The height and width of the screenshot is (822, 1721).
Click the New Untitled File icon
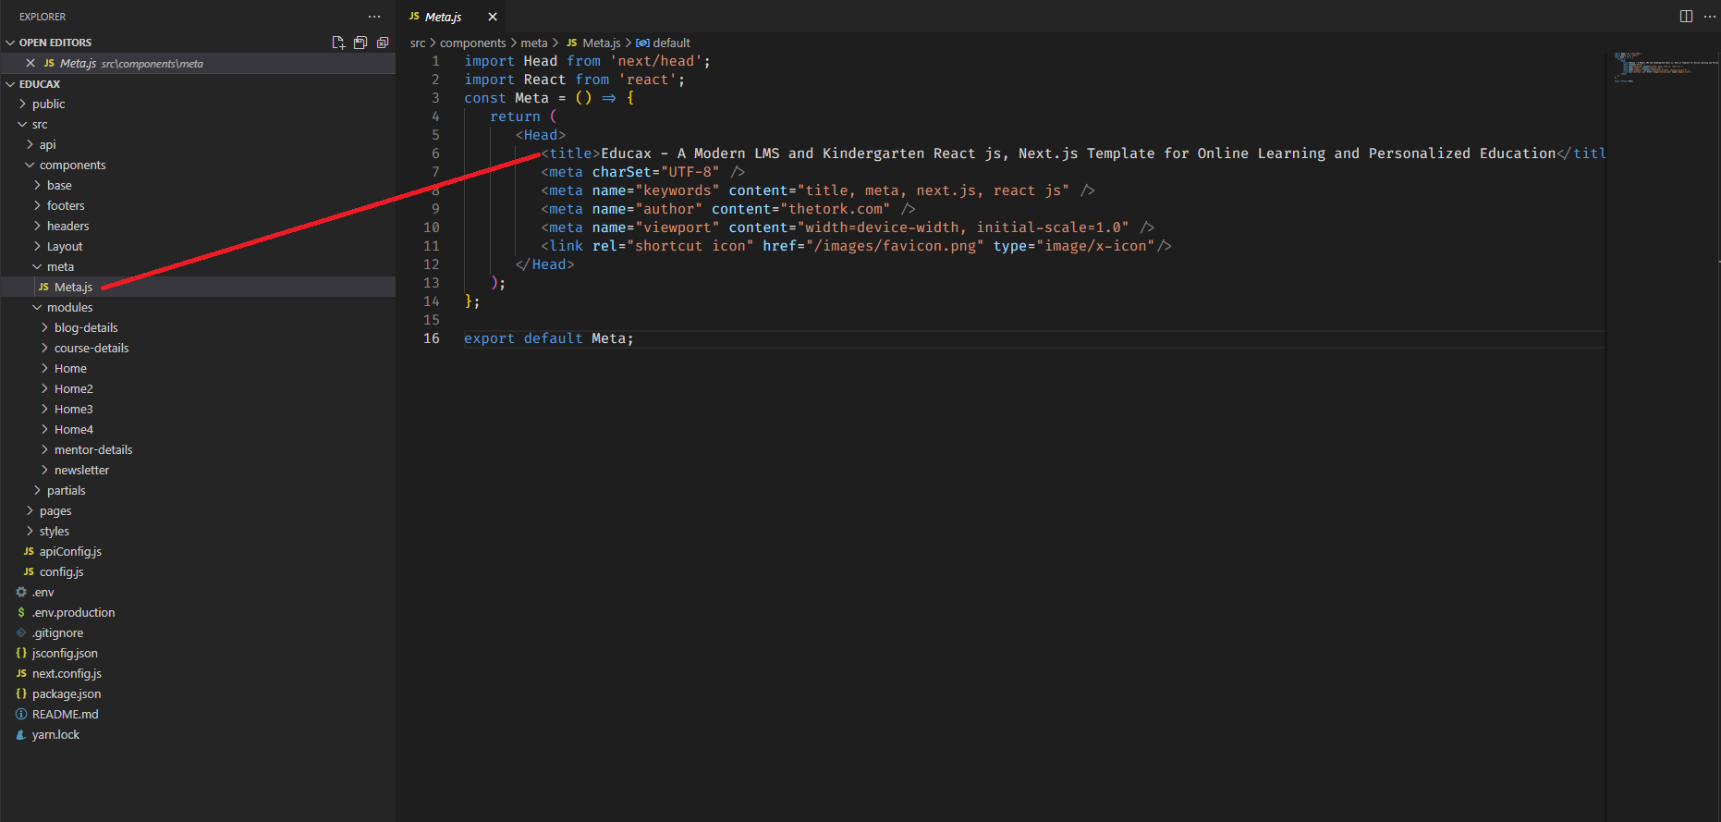point(338,43)
